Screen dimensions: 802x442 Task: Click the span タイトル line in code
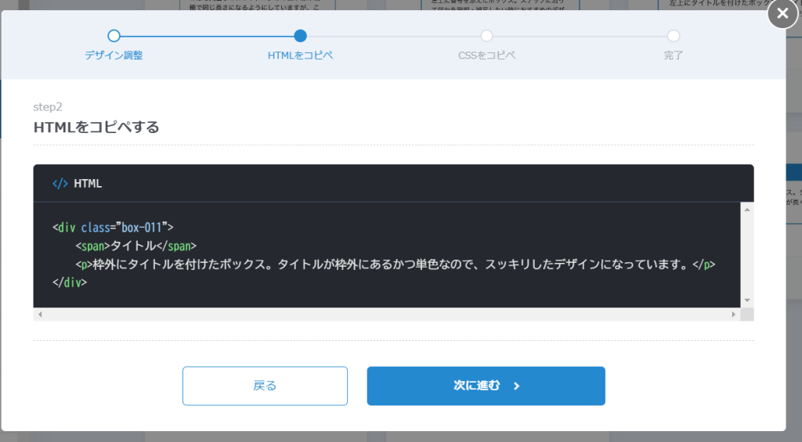click(x=135, y=246)
